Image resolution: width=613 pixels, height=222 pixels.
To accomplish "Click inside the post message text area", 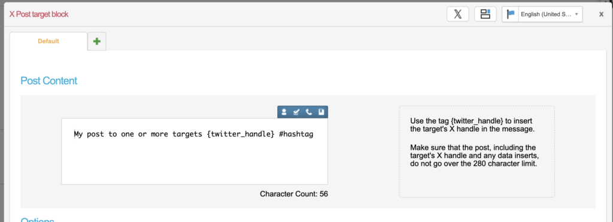I will pos(195,151).
